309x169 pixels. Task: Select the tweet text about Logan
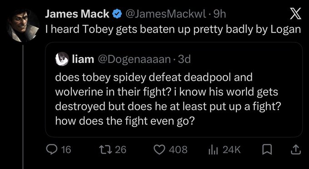(x=173, y=29)
